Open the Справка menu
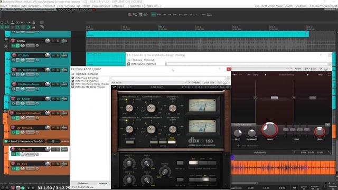 [x=118, y=6]
